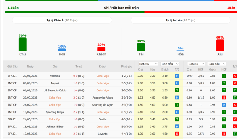
Task: Click the green 70% Chủ bar
Action: [23, 44]
